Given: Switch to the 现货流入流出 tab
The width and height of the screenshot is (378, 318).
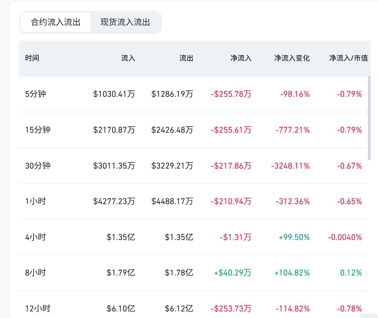Looking at the screenshot, I should tap(125, 22).
